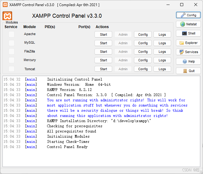Image resolution: width=203 pixels, height=174 pixels.
Task: Open Apache Config menu
Action: tap(143, 34)
